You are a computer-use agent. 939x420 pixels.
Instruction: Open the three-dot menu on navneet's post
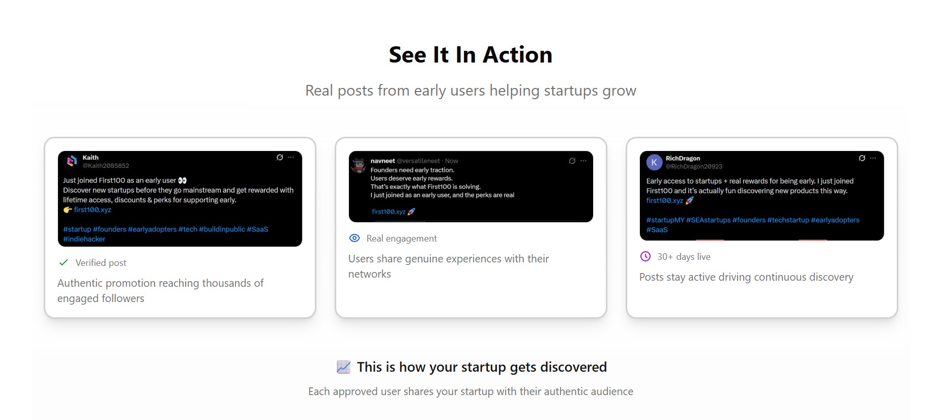(583, 161)
